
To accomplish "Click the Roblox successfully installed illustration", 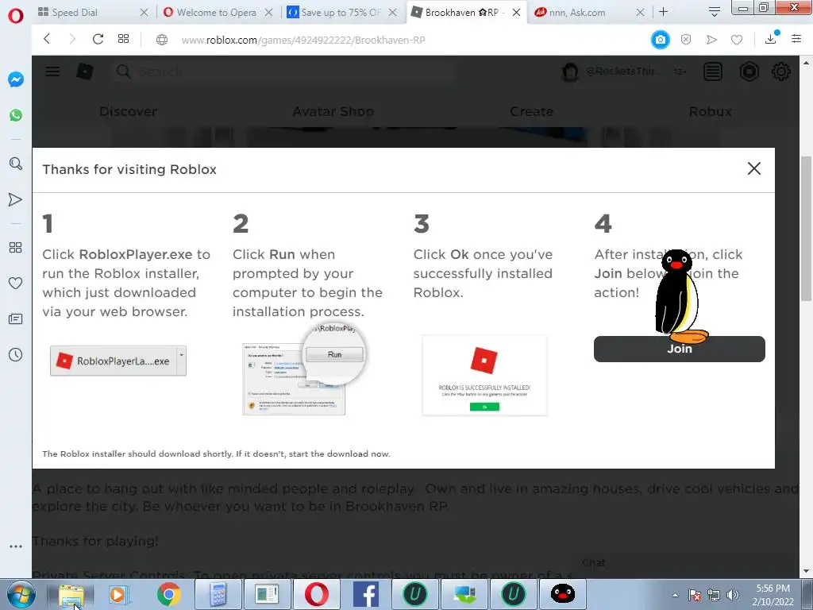I will [484, 376].
